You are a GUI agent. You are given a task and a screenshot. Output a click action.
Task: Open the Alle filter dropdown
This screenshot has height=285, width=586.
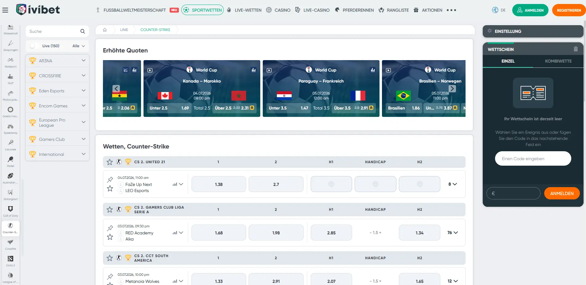pyautogui.click(x=79, y=46)
